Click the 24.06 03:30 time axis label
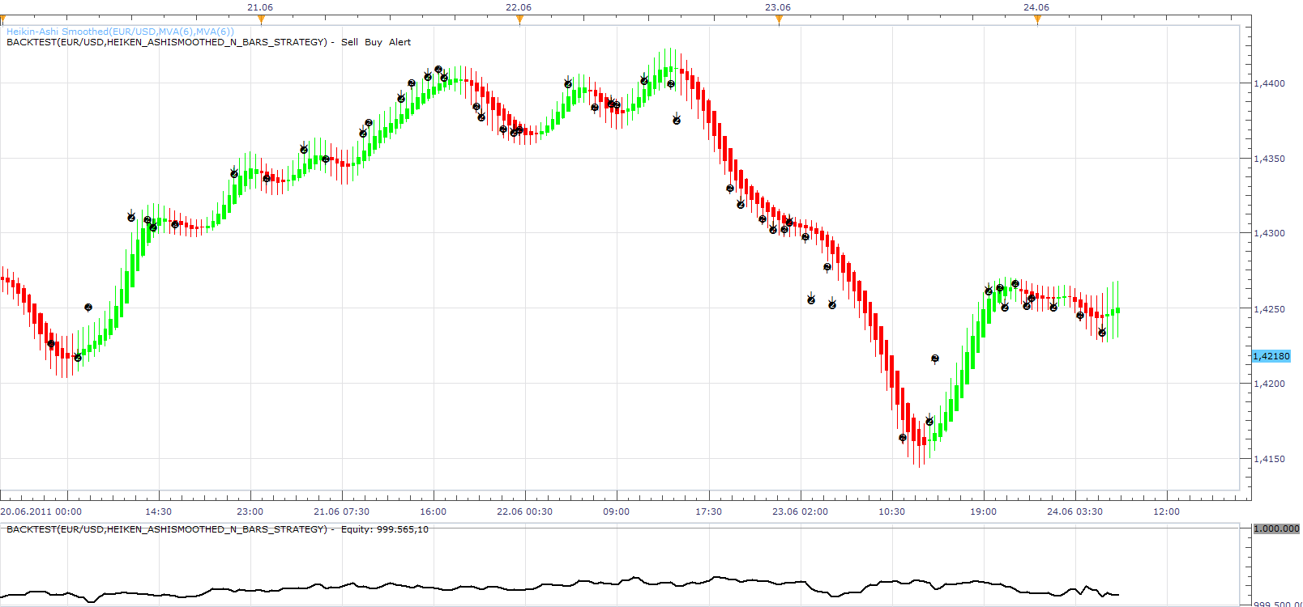Screen dimensions: 1303x607 coord(1074,511)
